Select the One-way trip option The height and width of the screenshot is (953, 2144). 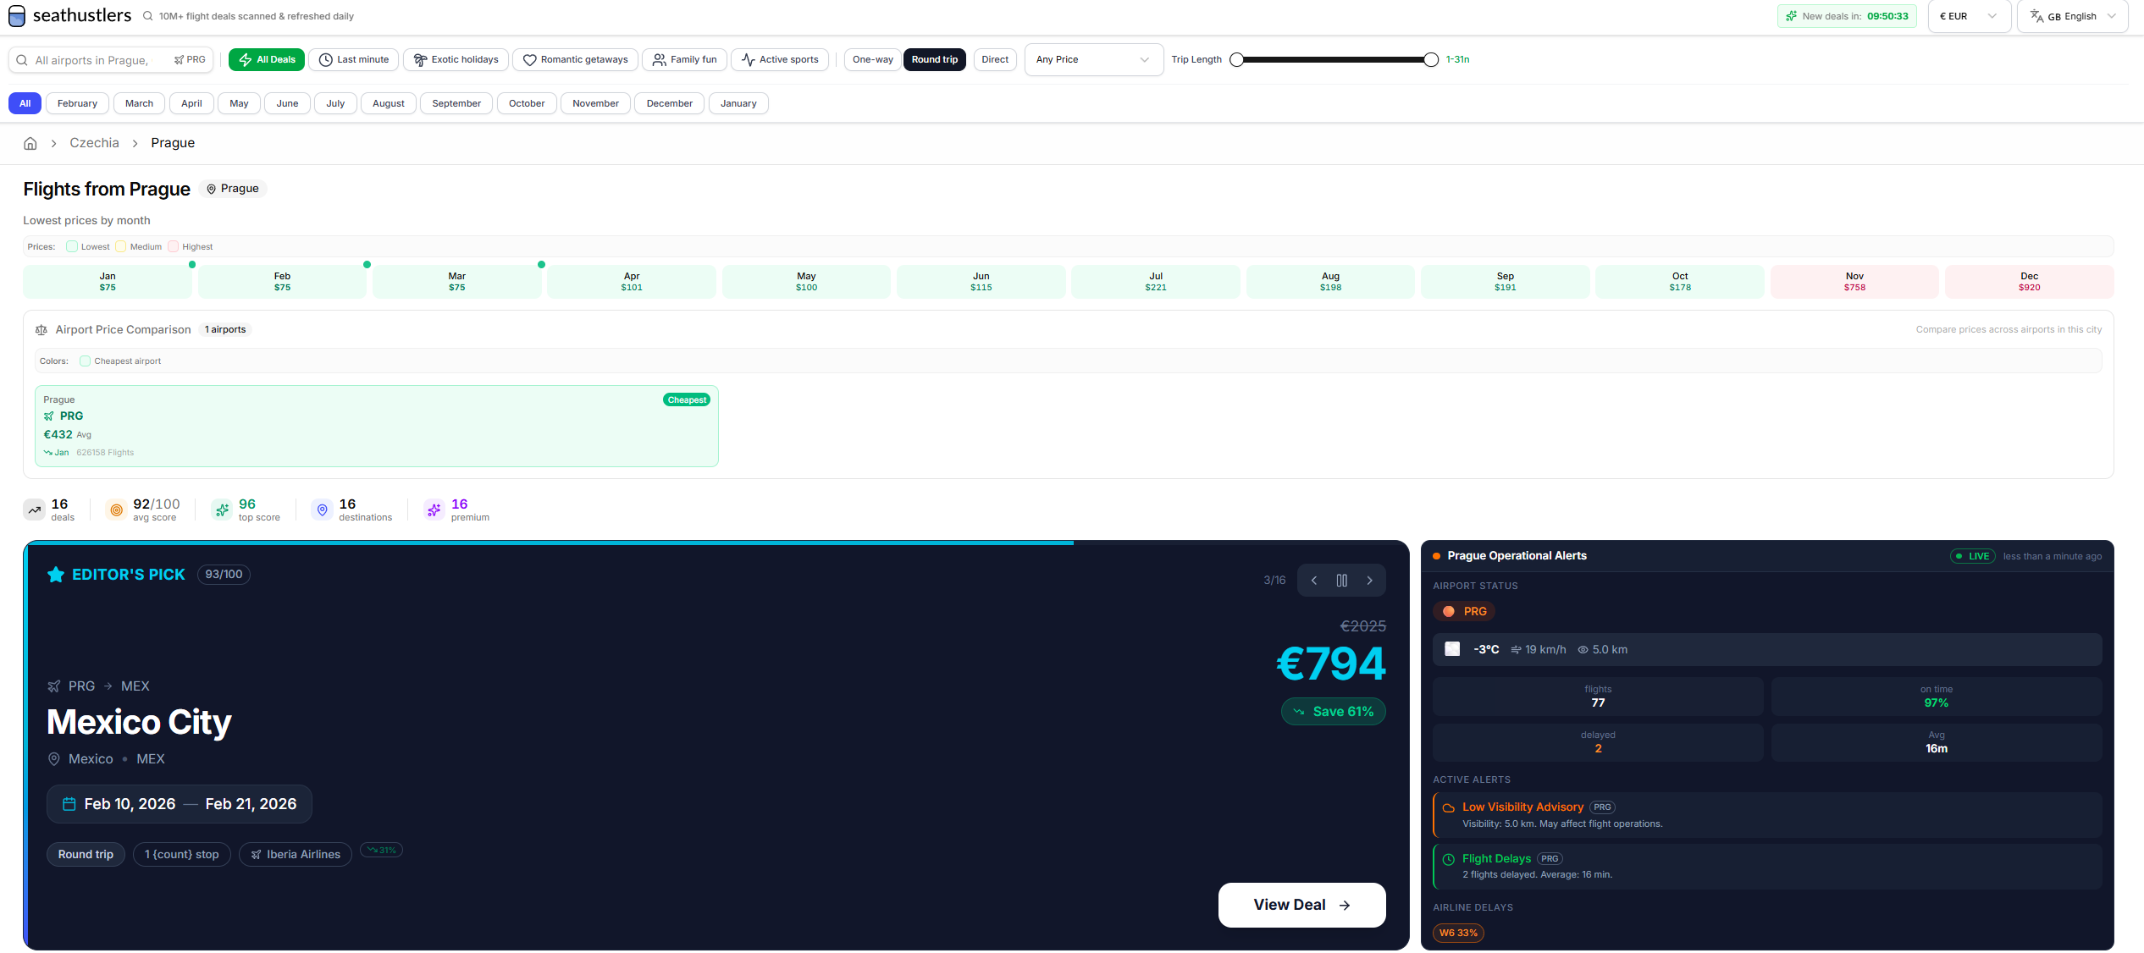[872, 60]
